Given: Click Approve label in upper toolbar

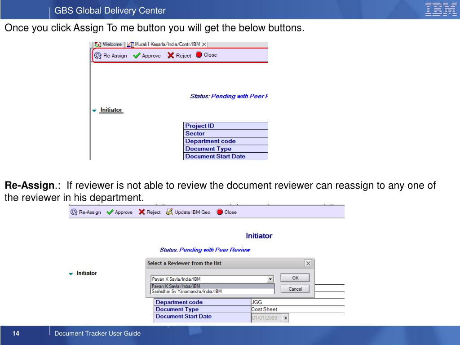Looking at the screenshot, I should click(151, 56).
